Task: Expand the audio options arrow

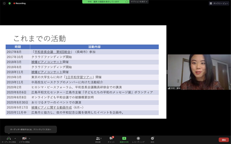Action: coord(15,138)
